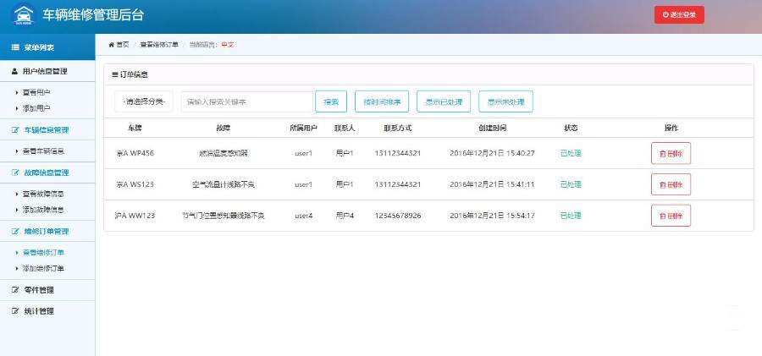This screenshot has height=356, width=762.
Task: Open 添加故障信息 in the sidebar
Action: click(43, 210)
